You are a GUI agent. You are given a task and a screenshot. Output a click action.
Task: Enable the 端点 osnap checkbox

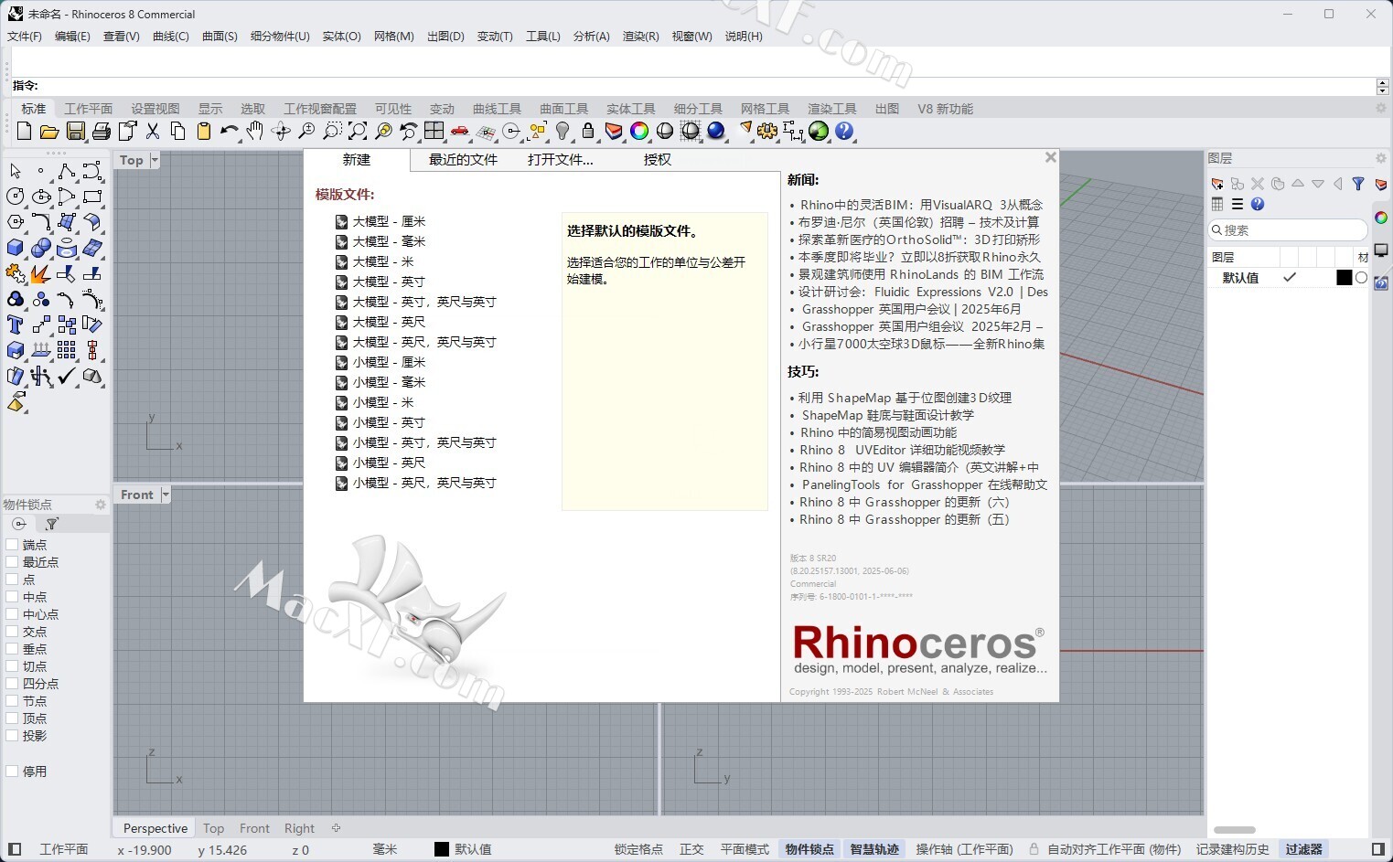pyautogui.click(x=12, y=545)
